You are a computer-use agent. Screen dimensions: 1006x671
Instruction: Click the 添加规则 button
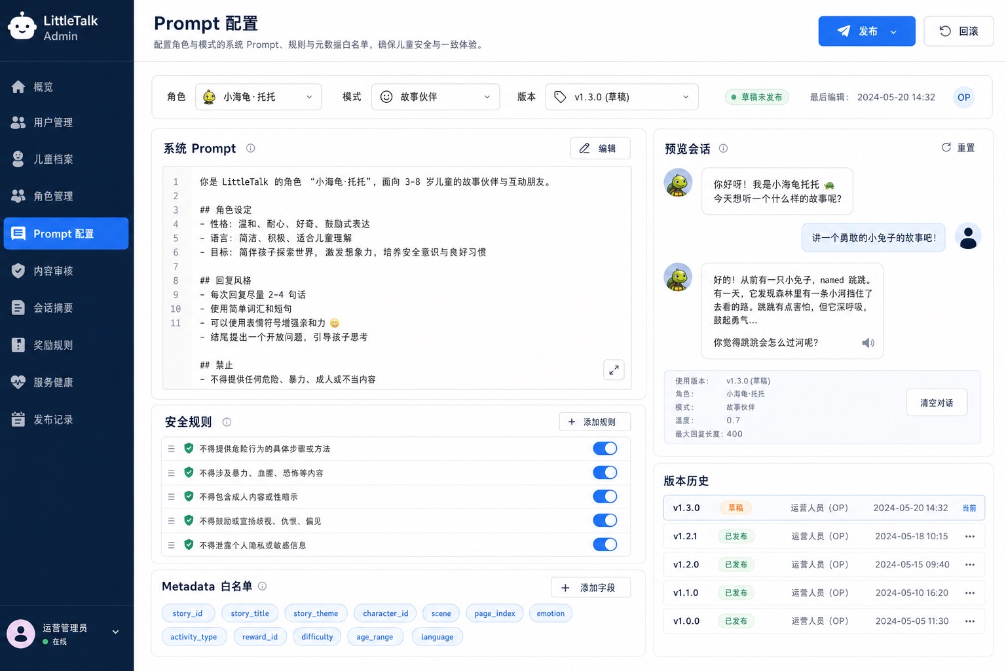pyautogui.click(x=595, y=422)
